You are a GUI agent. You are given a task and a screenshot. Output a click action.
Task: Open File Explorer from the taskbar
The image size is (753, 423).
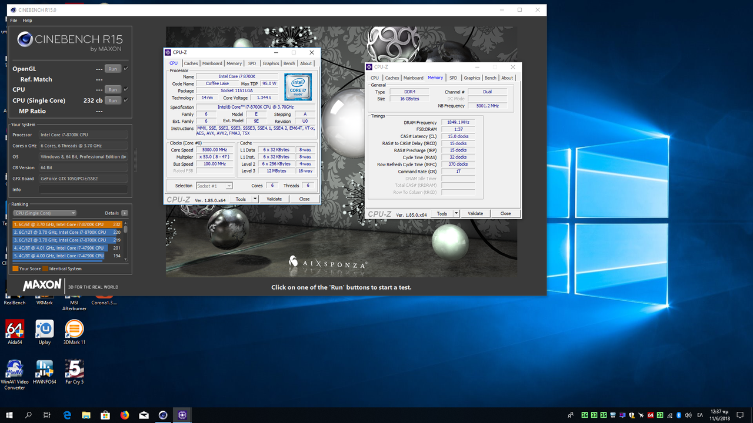(86, 415)
